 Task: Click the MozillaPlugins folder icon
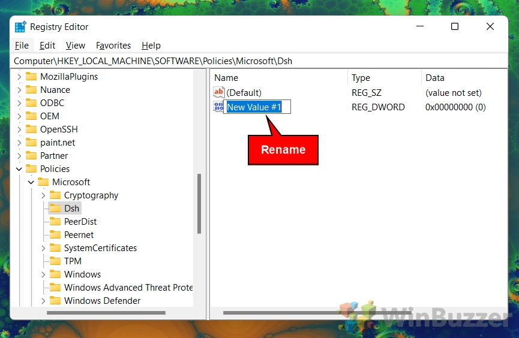click(31, 76)
